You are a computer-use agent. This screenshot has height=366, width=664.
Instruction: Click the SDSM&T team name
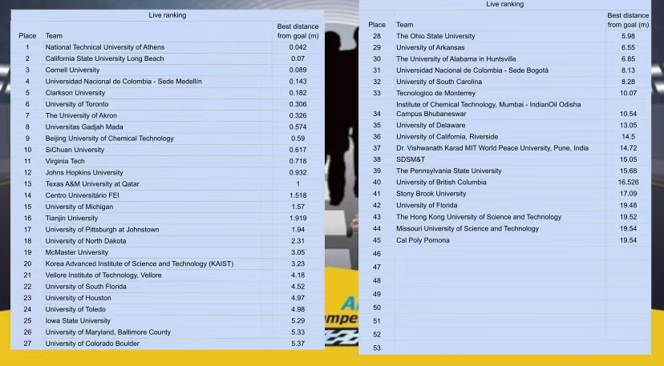pyautogui.click(x=411, y=159)
